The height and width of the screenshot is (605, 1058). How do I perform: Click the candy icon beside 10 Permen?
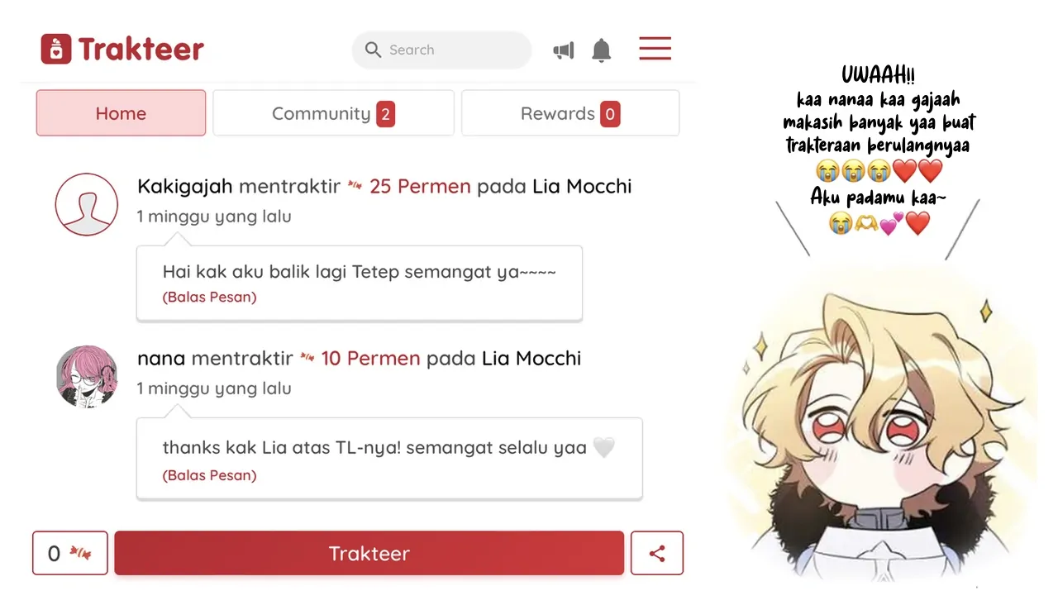click(307, 359)
